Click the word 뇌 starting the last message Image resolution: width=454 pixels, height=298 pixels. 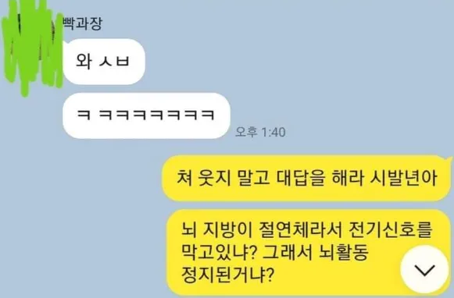189,230
